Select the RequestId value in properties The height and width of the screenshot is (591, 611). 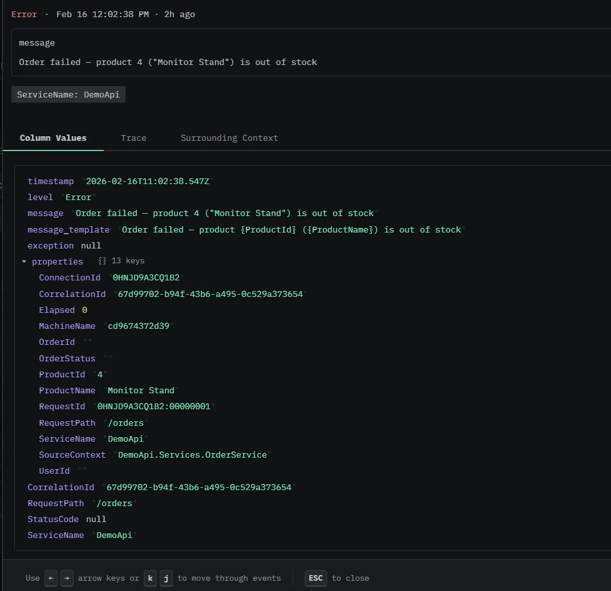(x=154, y=406)
